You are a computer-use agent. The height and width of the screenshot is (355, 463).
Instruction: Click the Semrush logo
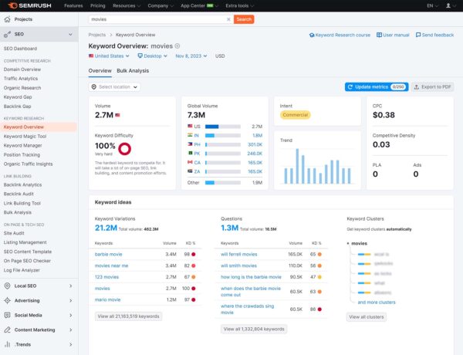tap(30, 5)
